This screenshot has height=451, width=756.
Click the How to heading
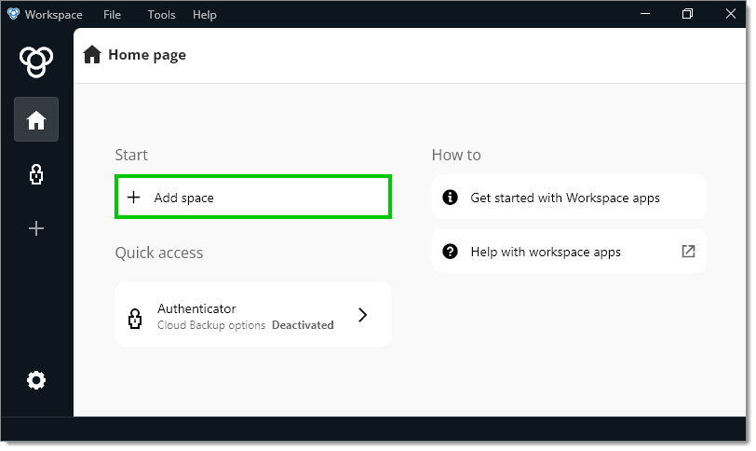(x=456, y=155)
